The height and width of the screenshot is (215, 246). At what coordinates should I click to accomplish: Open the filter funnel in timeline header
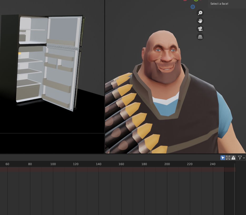point(239,158)
